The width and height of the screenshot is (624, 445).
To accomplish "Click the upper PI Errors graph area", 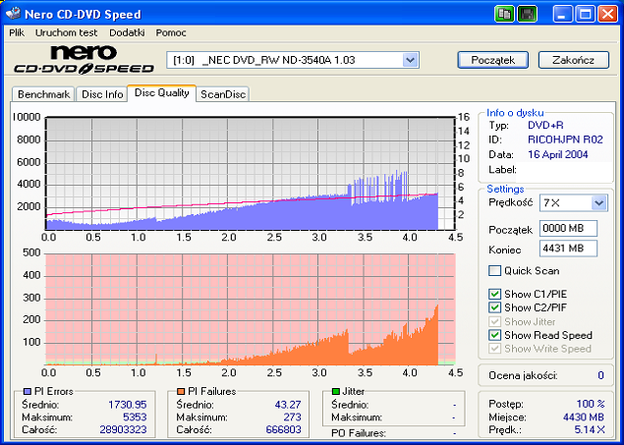I will tap(251, 174).
